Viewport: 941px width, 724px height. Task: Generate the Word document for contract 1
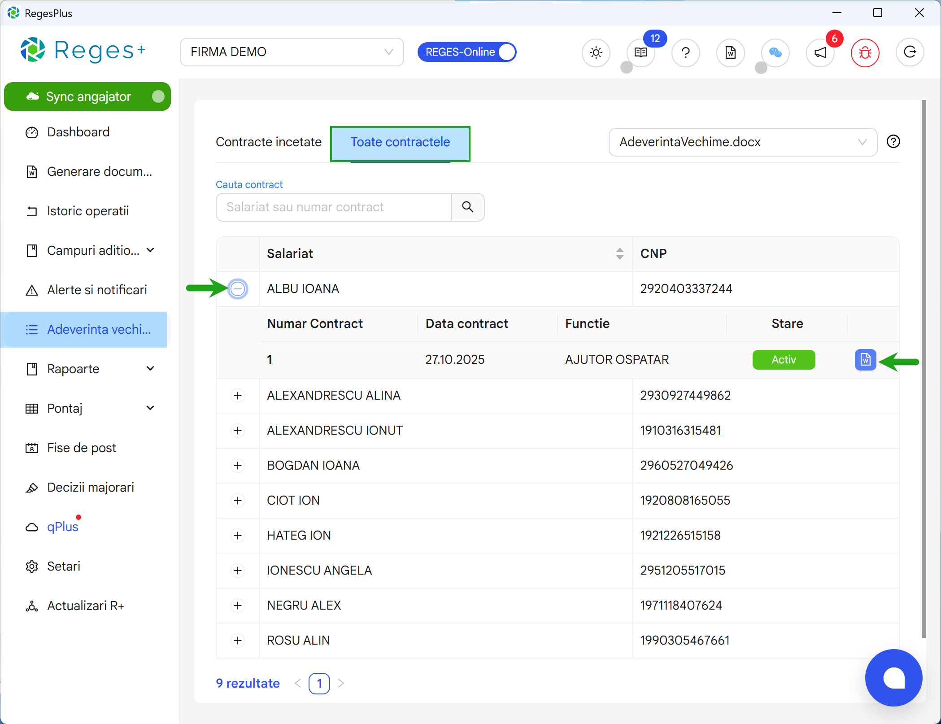pyautogui.click(x=866, y=359)
